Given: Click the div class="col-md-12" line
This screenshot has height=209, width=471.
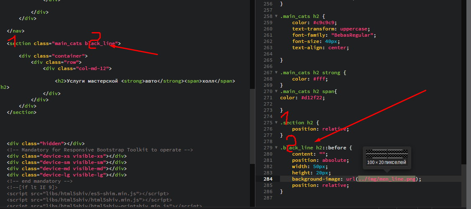Looking at the screenshot, I should [77, 69].
